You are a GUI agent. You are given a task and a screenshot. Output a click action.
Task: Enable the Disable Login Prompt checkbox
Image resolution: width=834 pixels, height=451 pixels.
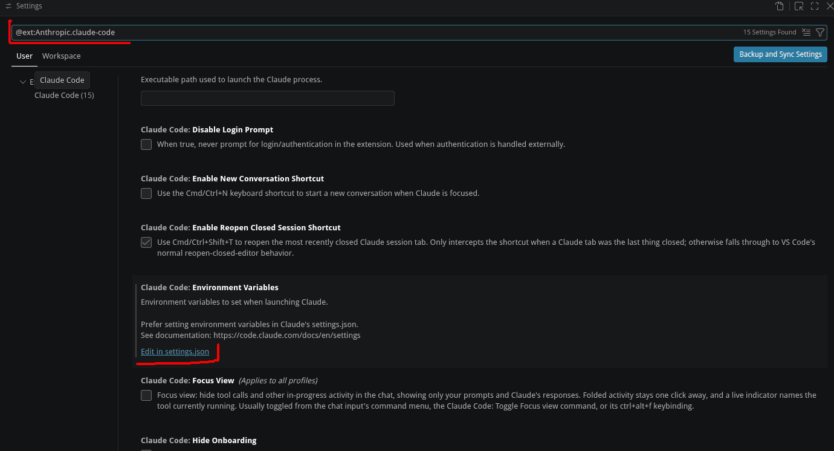pyautogui.click(x=146, y=144)
